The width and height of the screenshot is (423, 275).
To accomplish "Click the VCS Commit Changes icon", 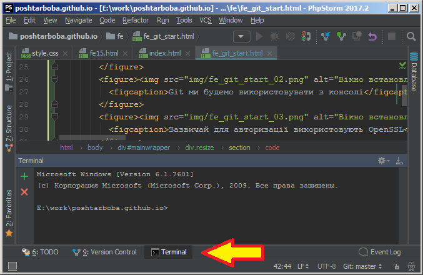I will tap(341, 36).
